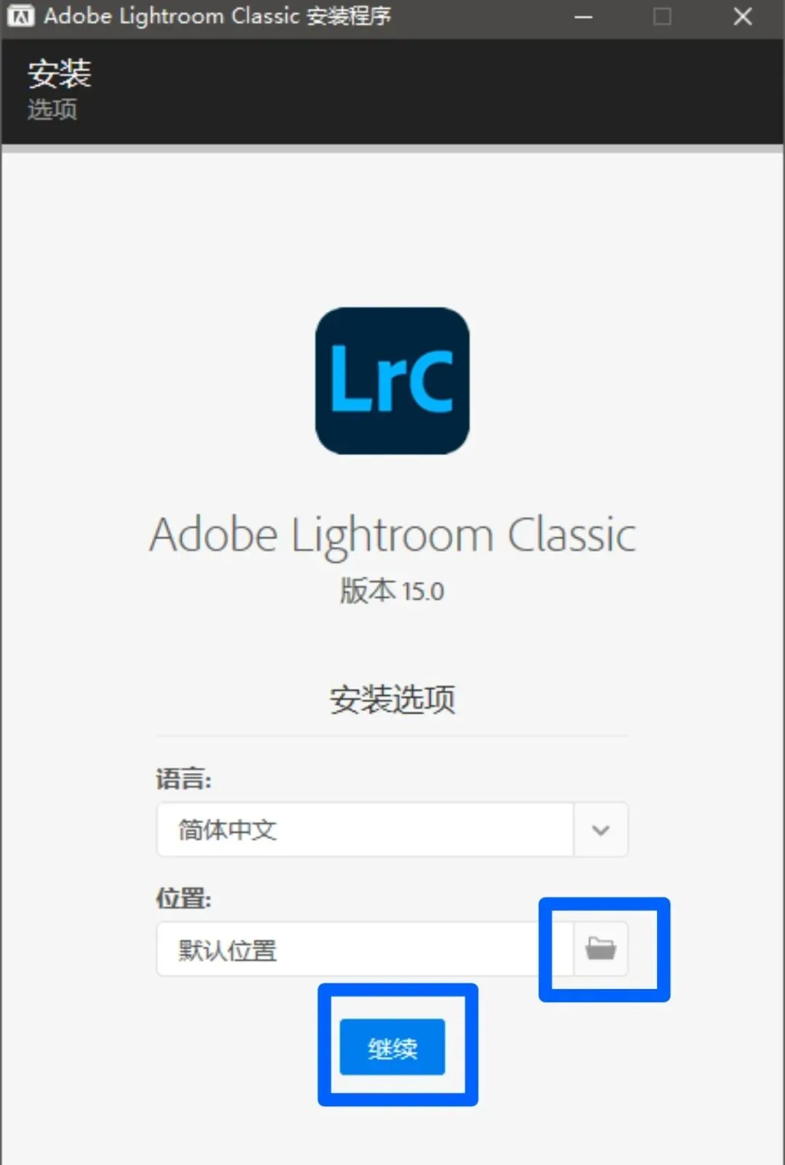785x1165 pixels.
Task: Expand the language dropdown chevron
Action: (x=600, y=830)
